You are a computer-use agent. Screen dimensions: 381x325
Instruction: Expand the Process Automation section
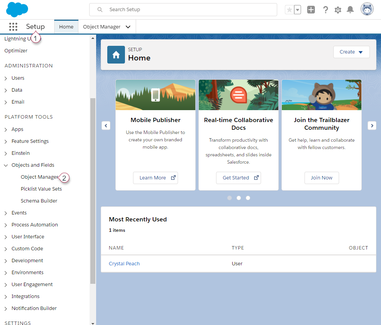pyautogui.click(x=6, y=225)
